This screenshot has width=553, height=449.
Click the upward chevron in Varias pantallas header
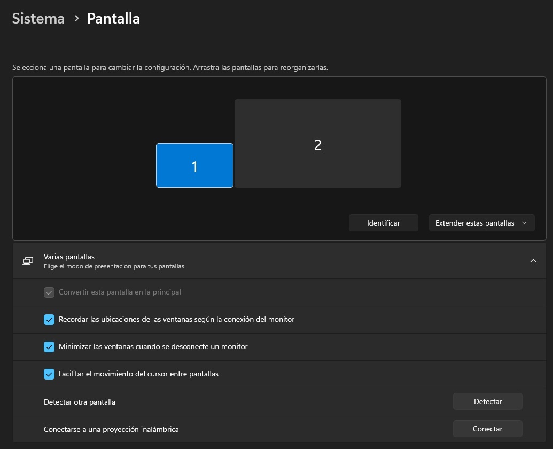[x=533, y=261]
